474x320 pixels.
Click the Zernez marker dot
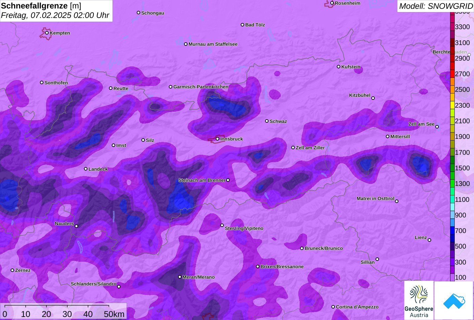(13, 270)
